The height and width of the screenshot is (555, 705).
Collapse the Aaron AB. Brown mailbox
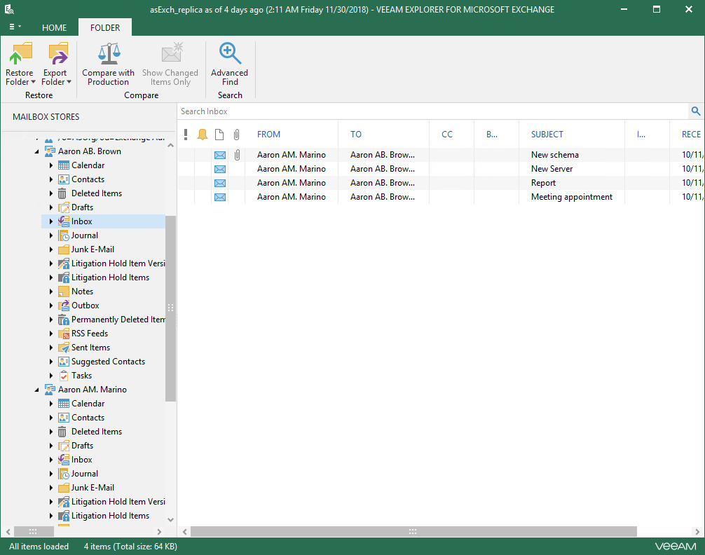[37, 151]
